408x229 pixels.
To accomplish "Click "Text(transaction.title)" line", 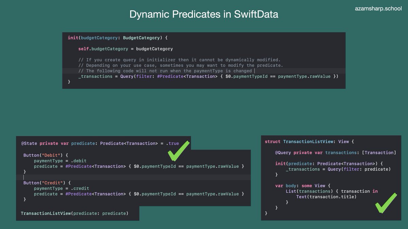I will click(326, 197).
